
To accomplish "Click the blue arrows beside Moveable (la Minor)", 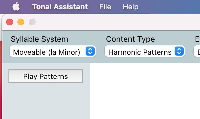I will pyautogui.click(x=90, y=51).
